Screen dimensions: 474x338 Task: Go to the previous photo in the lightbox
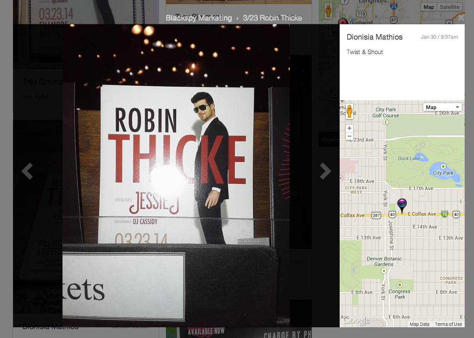tap(27, 171)
